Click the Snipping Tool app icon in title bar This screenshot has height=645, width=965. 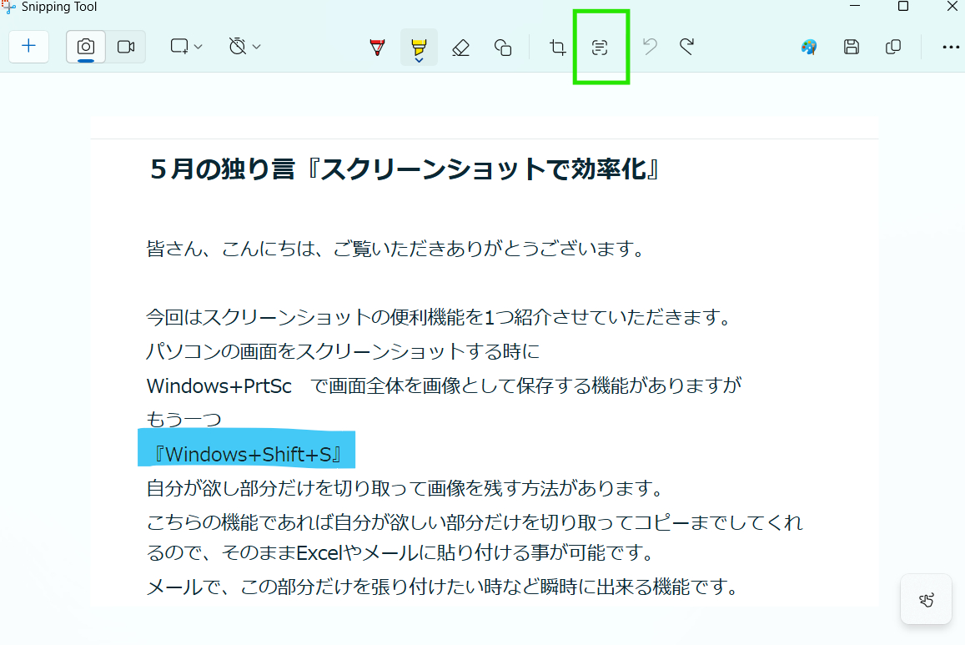click(8, 7)
